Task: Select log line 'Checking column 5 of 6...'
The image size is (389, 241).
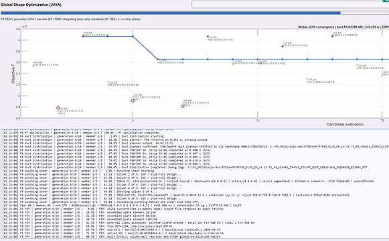Action: tap(80, 192)
